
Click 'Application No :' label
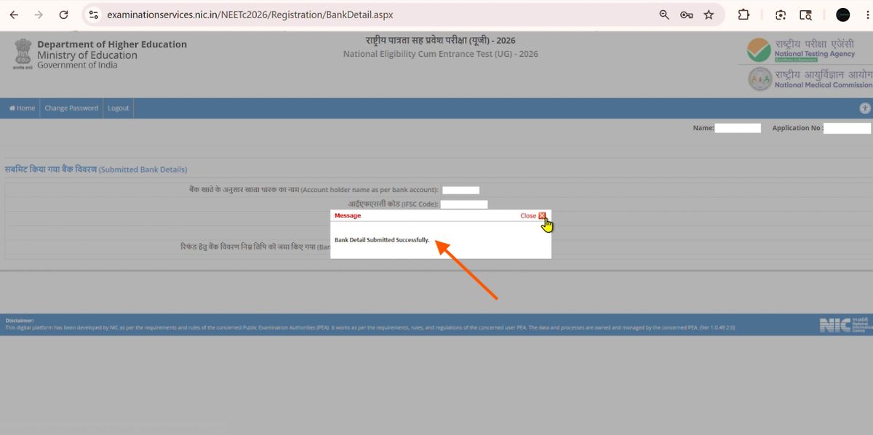click(x=798, y=128)
